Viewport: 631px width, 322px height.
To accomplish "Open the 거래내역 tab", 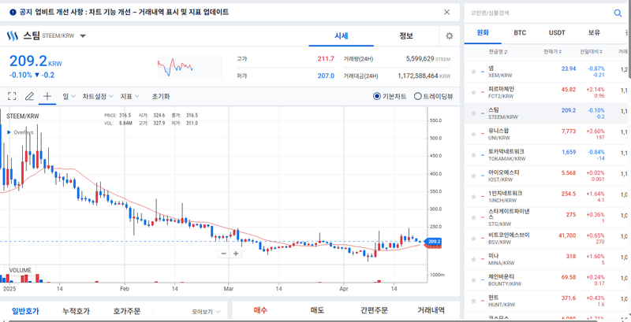I will point(431,310).
